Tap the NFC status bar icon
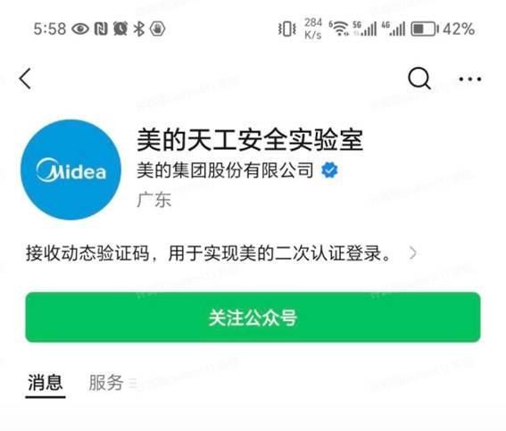 click(101, 29)
